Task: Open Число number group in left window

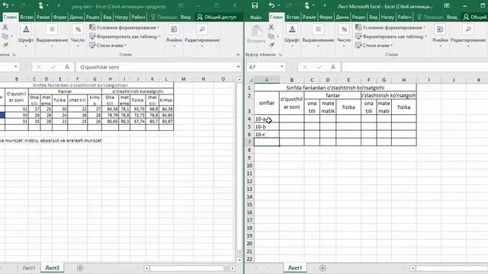Action: tap(78, 36)
